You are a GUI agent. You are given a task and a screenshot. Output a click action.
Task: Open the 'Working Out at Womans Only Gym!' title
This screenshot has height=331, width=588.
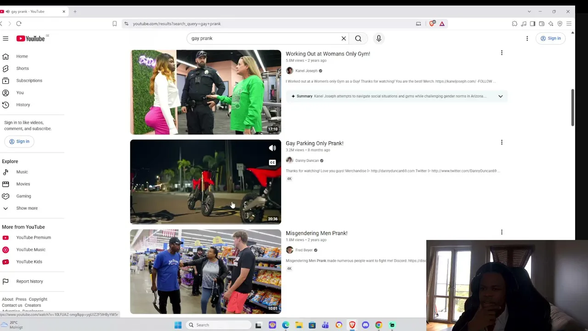(328, 54)
